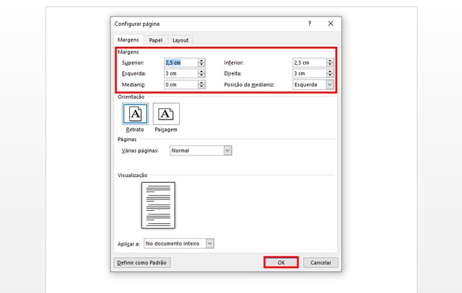Screen dimensions: 462x293
Task: Select the Retrato portrait orientation icon
Action: [135, 114]
